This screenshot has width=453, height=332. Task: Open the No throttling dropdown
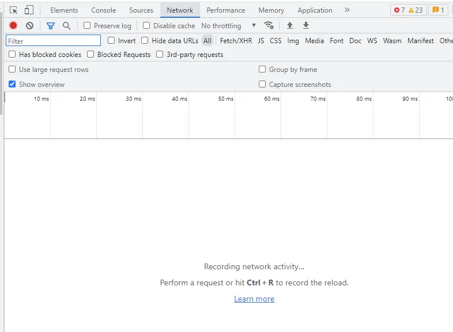(229, 26)
